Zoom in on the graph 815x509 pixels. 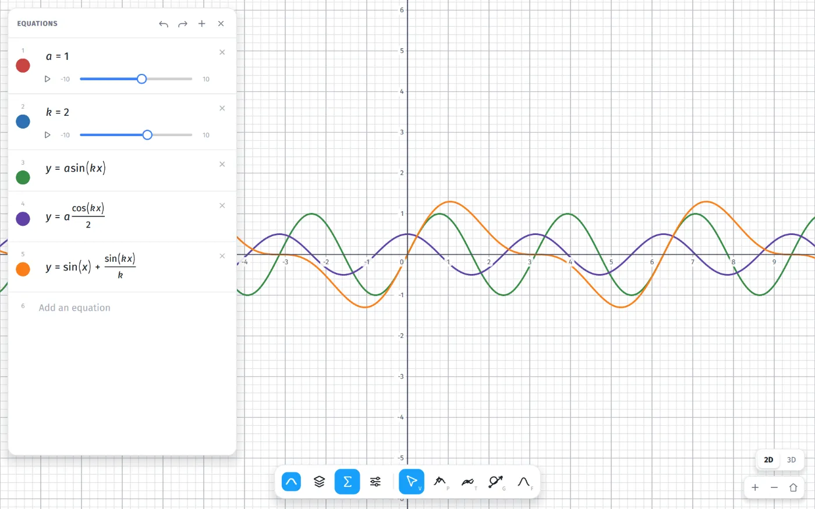point(755,487)
